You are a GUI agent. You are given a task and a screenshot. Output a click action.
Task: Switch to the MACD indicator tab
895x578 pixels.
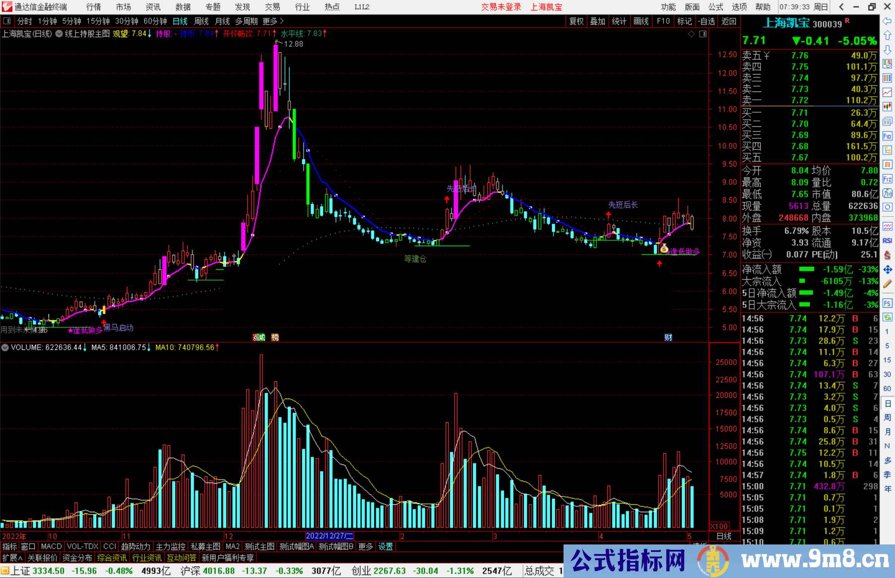[x=51, y=547]
